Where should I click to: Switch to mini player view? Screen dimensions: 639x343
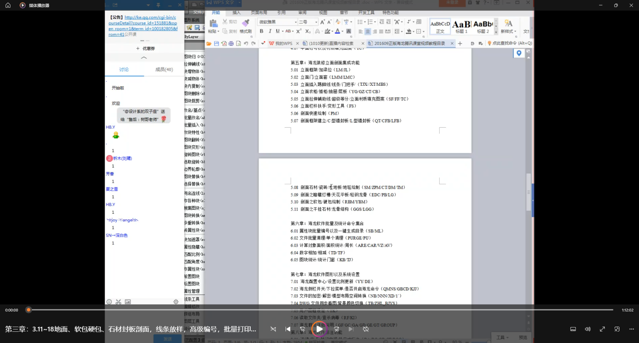(x=617, y=329)
